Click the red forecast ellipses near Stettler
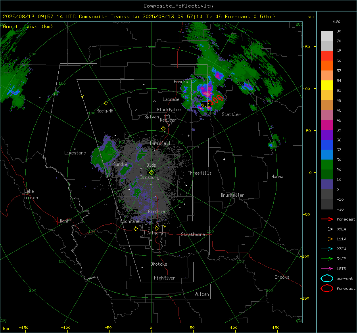 pyautogui.click(x=216, y=99)
